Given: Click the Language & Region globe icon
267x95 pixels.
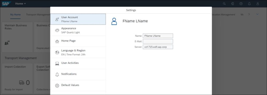Looking at the screenshot, I should pyautogui.click(x=57, y=53).
